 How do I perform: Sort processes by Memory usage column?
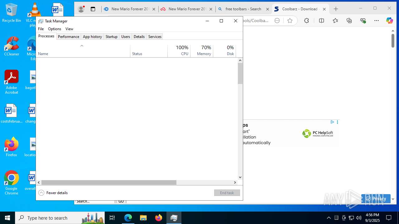(202, 51)
